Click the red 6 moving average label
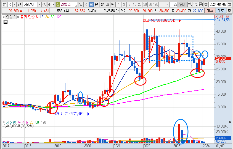 tap(37, 17)
